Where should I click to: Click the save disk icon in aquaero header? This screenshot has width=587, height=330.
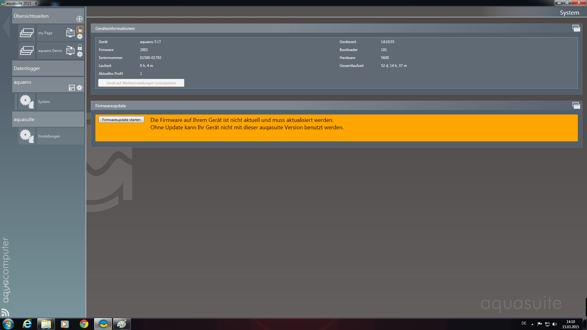(72, 88)
